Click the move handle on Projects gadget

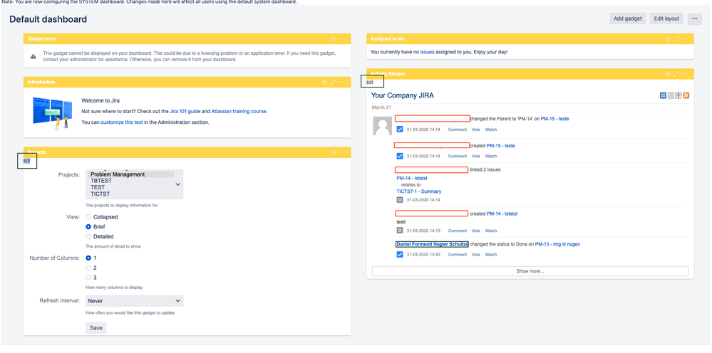coord(334,152)
